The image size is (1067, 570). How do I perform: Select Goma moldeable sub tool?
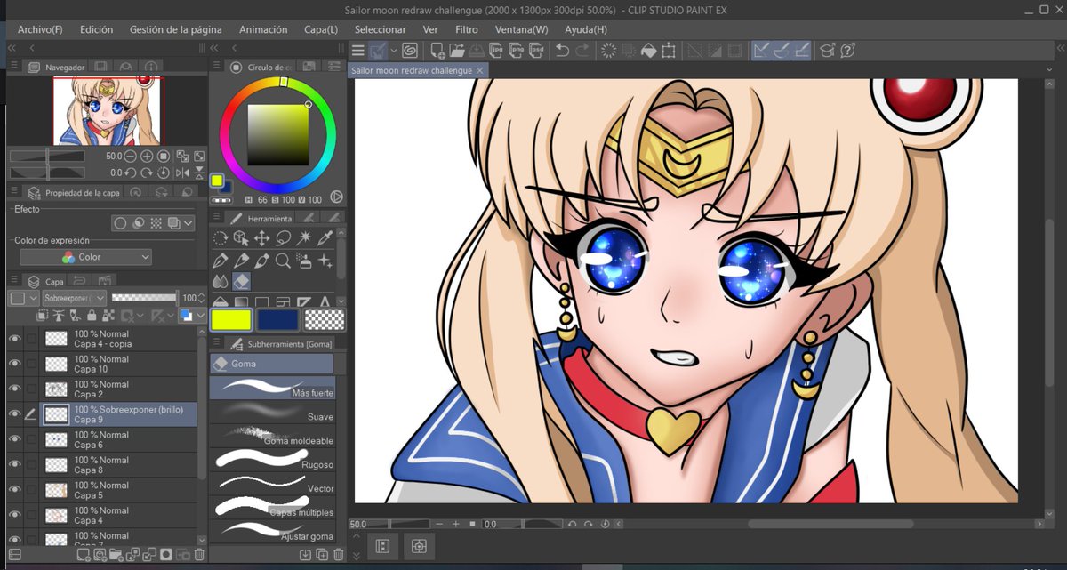click(x=272, y=435)
